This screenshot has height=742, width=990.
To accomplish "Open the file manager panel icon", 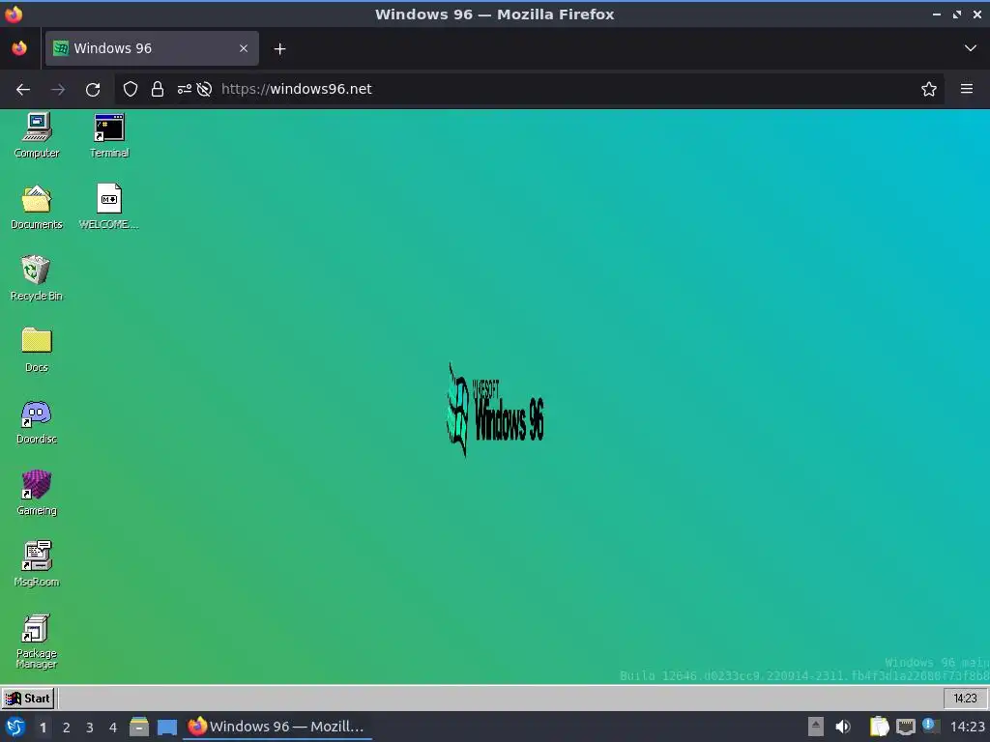I will click(x=139, y=727).
